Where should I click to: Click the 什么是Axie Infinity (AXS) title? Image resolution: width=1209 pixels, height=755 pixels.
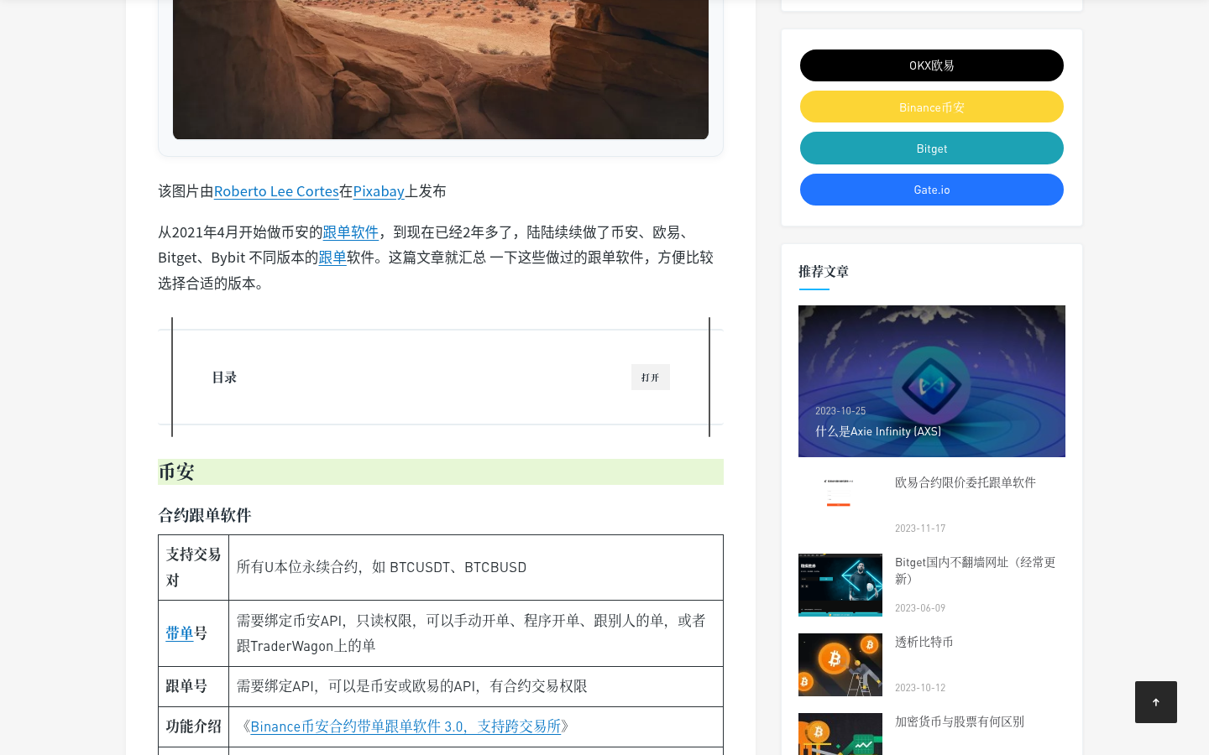point(878,431)
